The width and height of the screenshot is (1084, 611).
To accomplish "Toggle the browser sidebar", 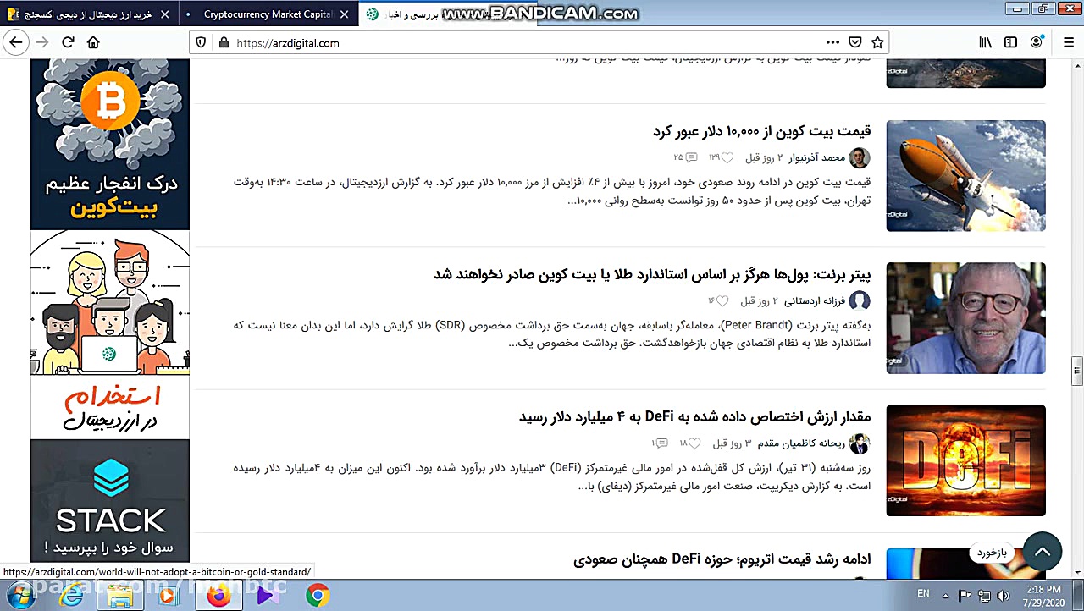I will (x=1010, y=42).
